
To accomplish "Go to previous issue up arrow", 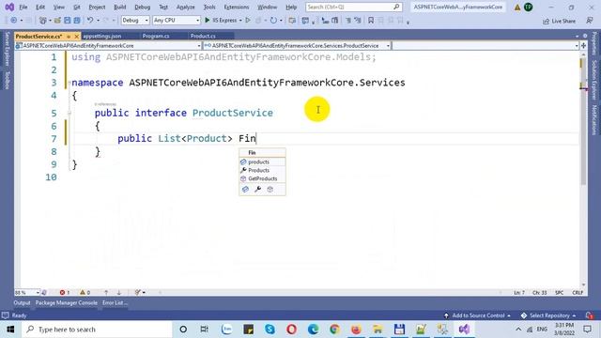I will pyautogui.click(x=106, y=292).
